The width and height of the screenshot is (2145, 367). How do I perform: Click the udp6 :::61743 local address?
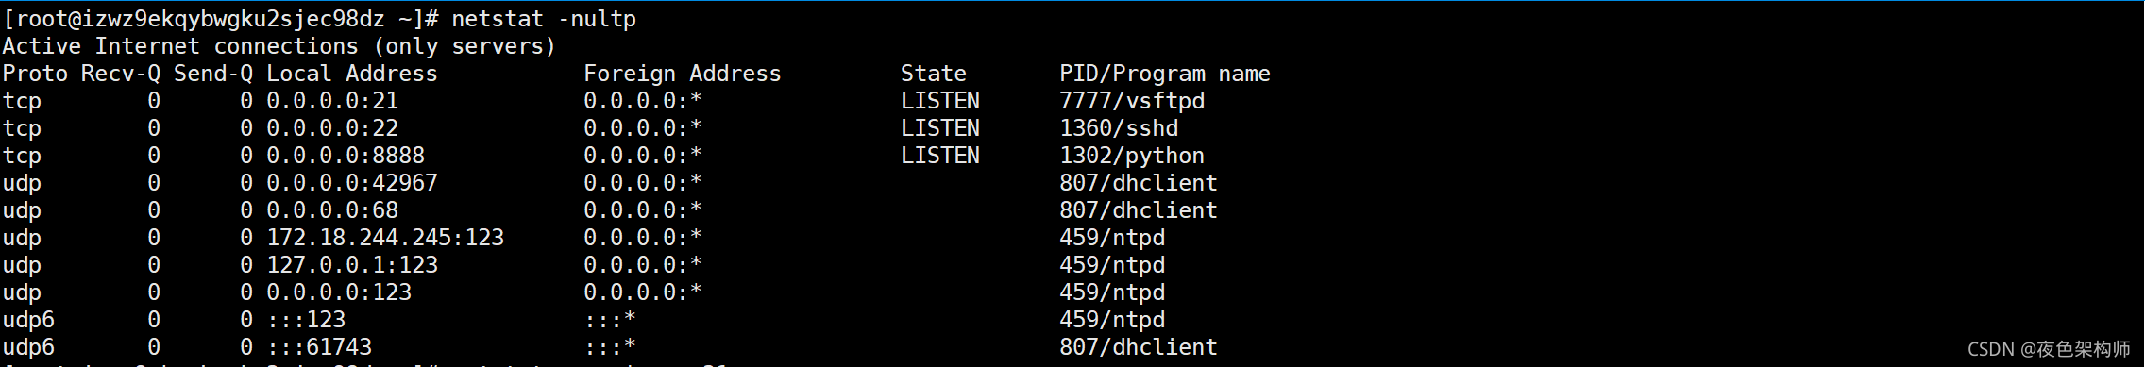[x=319, y=347]
